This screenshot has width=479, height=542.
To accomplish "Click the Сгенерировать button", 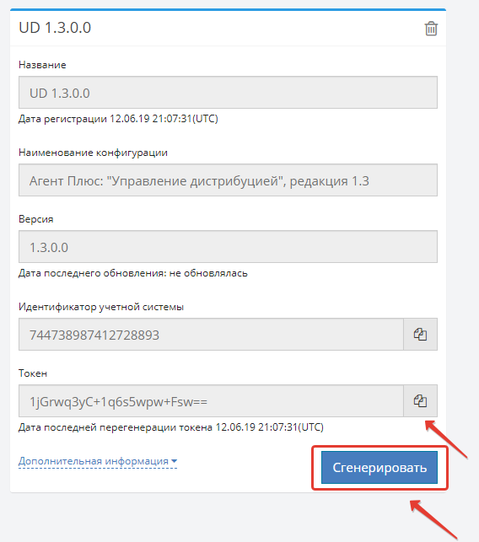I will point(379,467).
